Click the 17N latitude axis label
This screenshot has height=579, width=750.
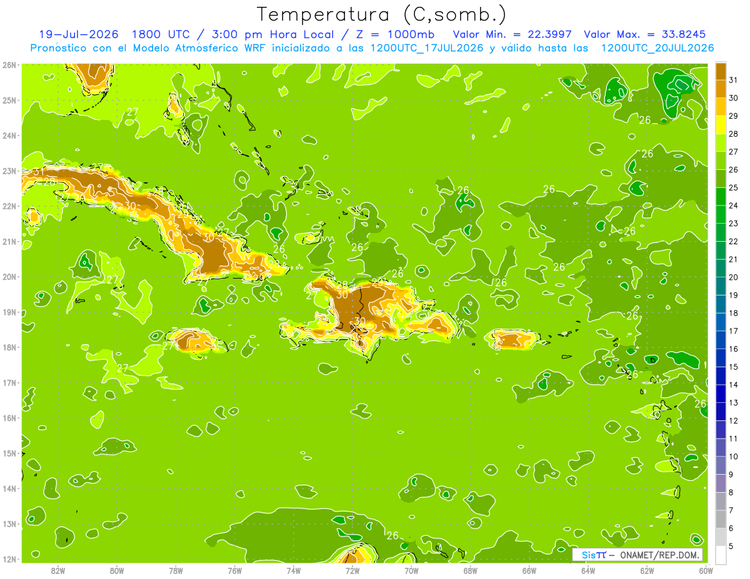click(x=9, y=382)
